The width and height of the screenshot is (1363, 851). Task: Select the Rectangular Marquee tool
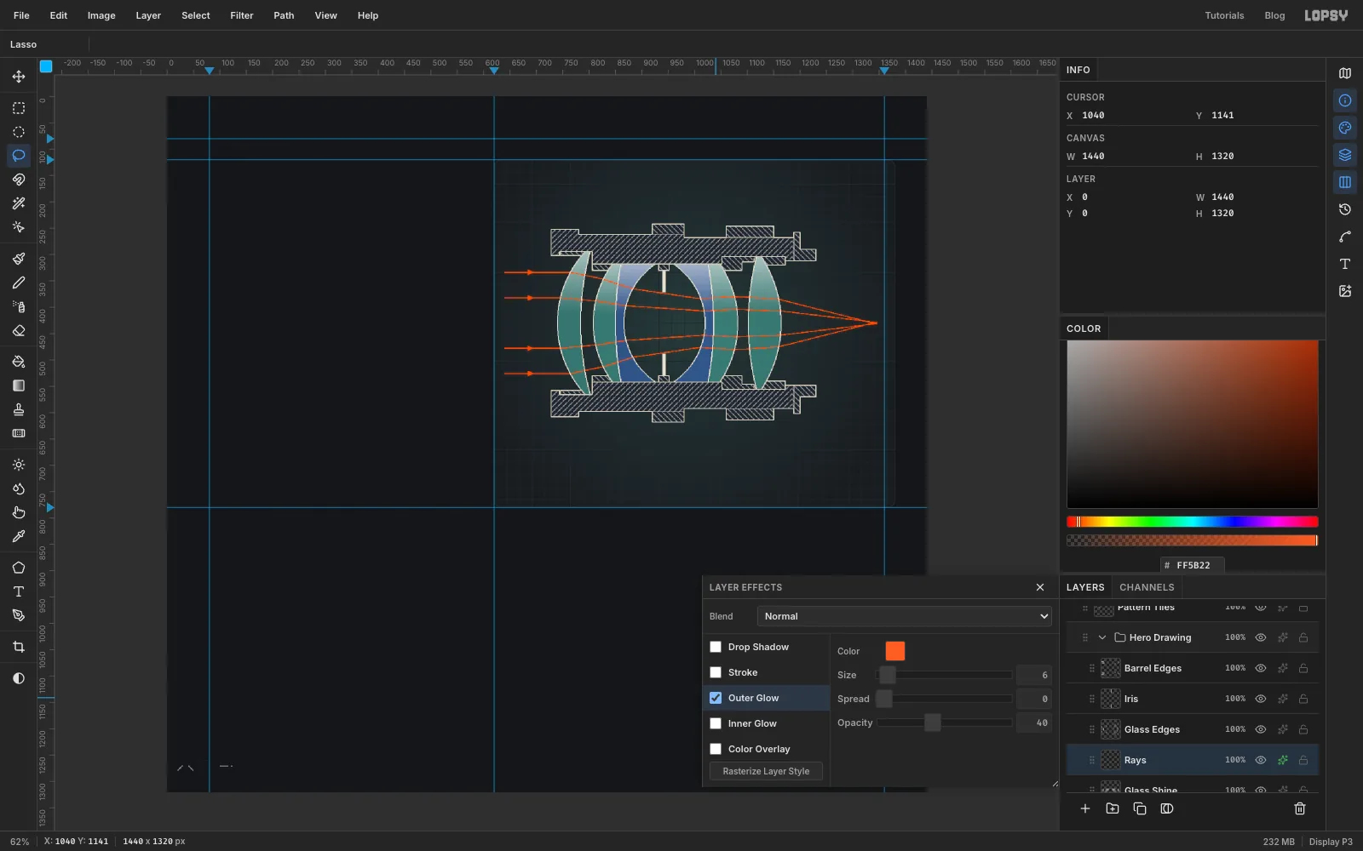[19, 108]
